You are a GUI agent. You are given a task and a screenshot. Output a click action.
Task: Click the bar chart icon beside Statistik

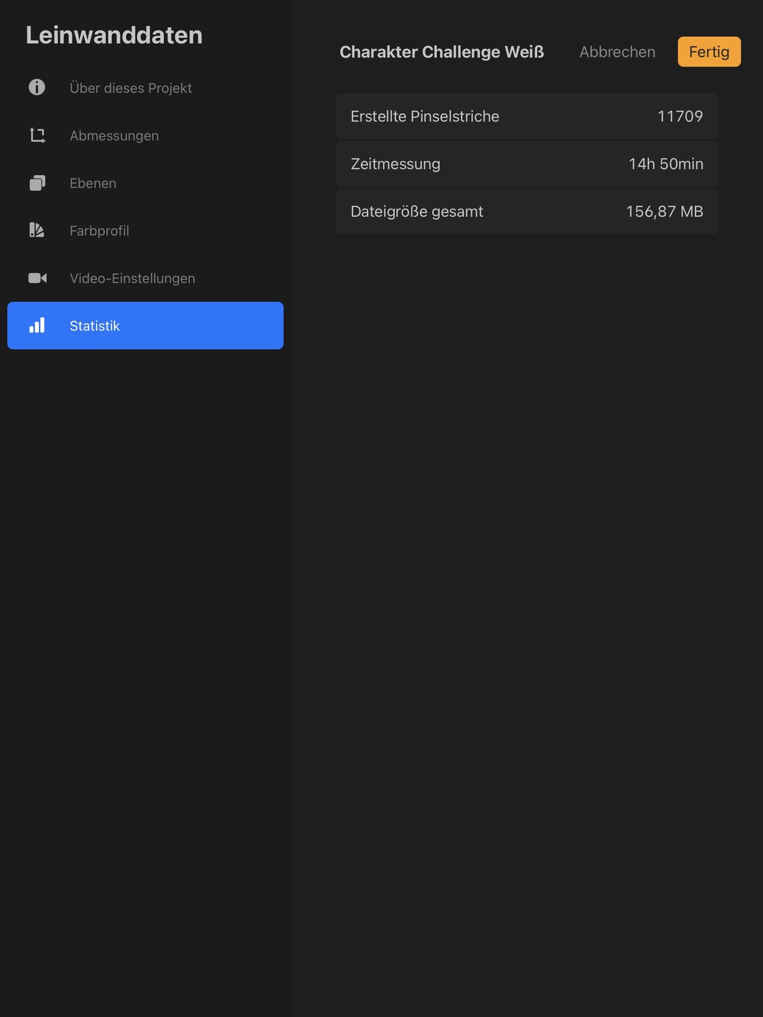point(37,325)
